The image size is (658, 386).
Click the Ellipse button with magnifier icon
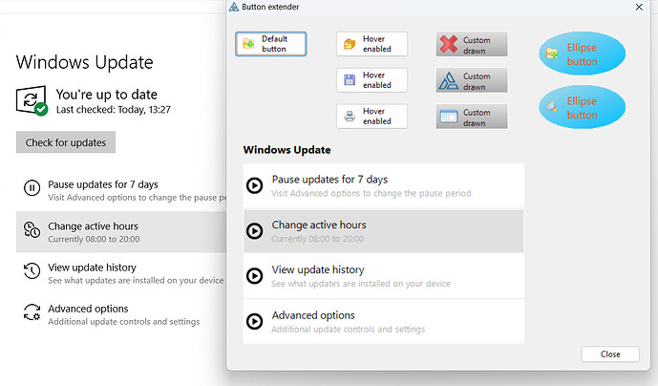(582, 108)
